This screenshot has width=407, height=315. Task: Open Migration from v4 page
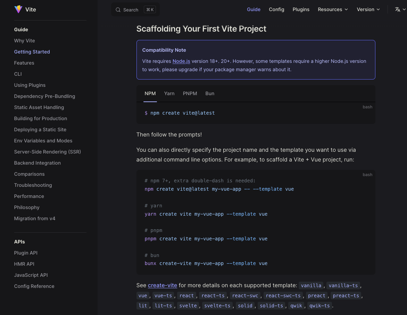(35, 219)
